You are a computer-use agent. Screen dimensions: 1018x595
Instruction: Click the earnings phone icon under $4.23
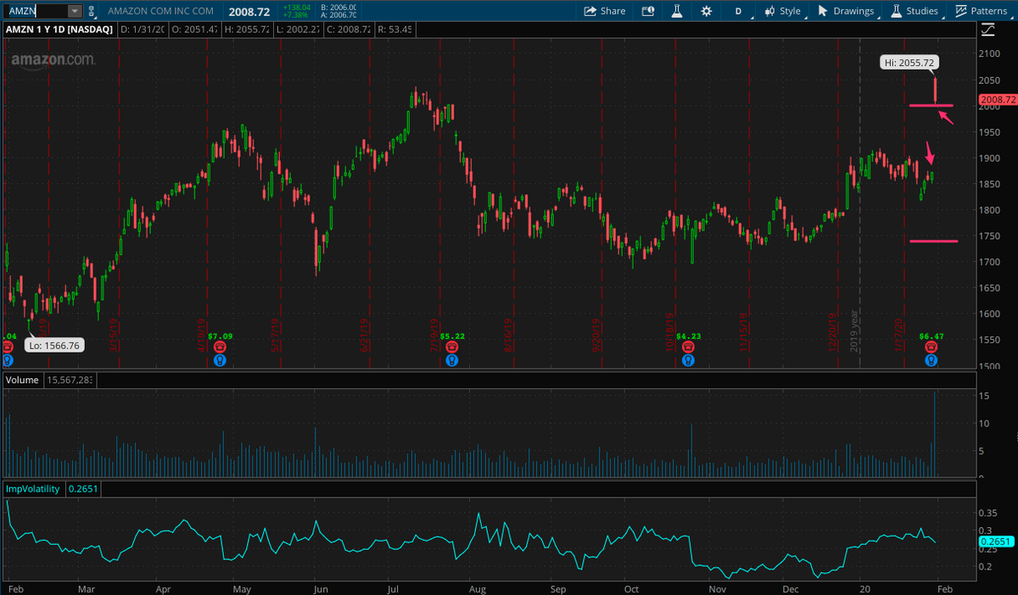tap(687, 347)
